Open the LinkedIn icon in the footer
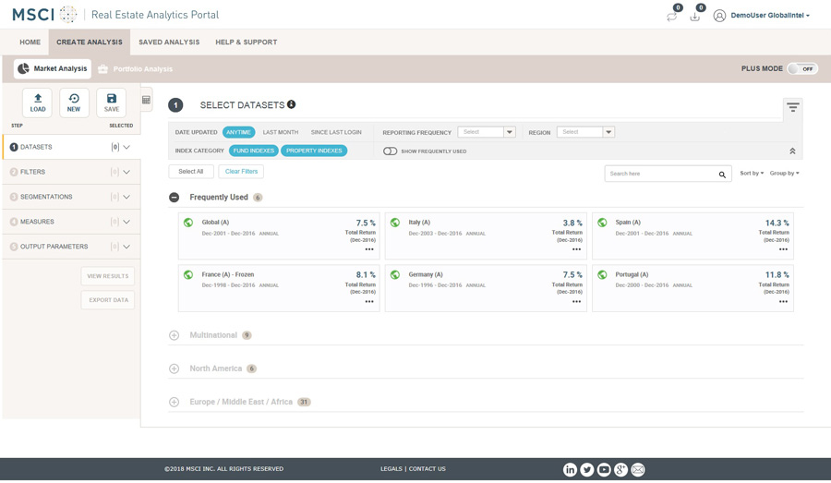Image resolution: width=831 pixels, height=483 pixels. pos(570,470)
